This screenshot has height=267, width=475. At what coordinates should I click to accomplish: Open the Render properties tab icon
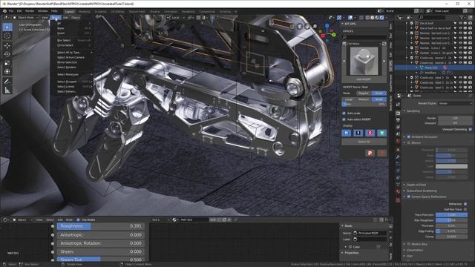tap(398, 113)
